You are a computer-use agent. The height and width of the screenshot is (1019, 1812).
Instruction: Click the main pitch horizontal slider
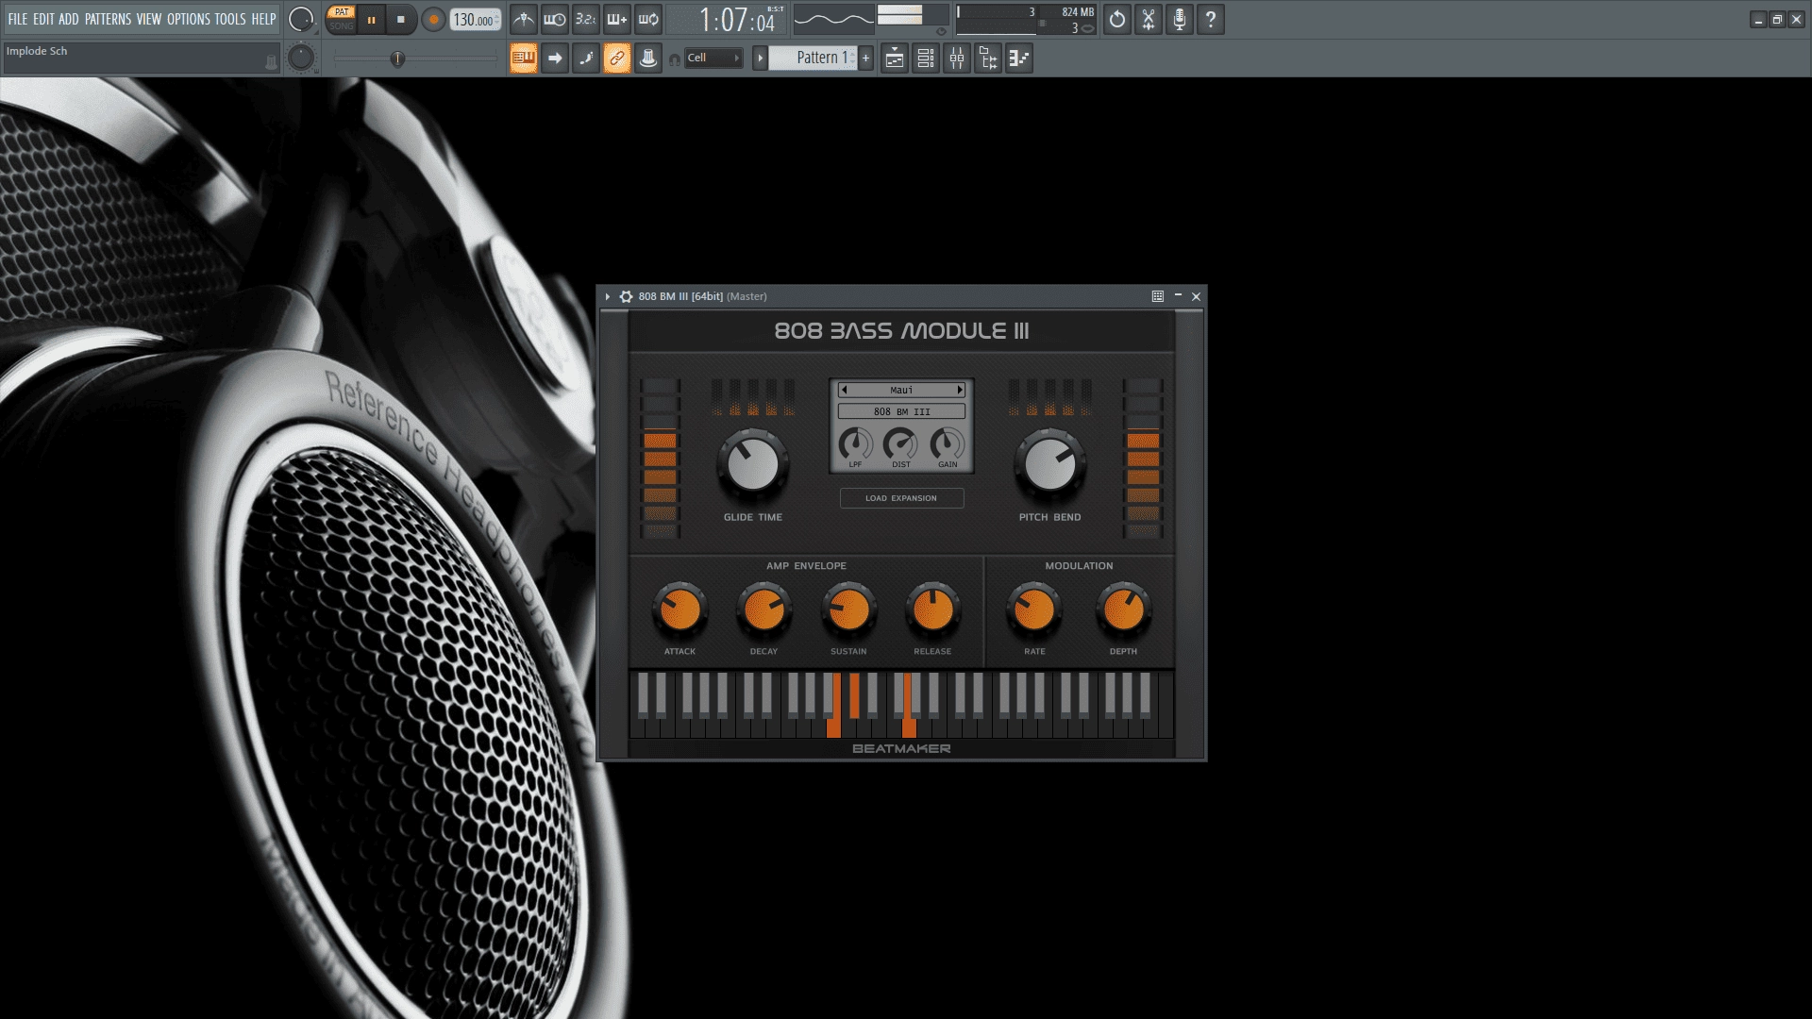point(415,58)
